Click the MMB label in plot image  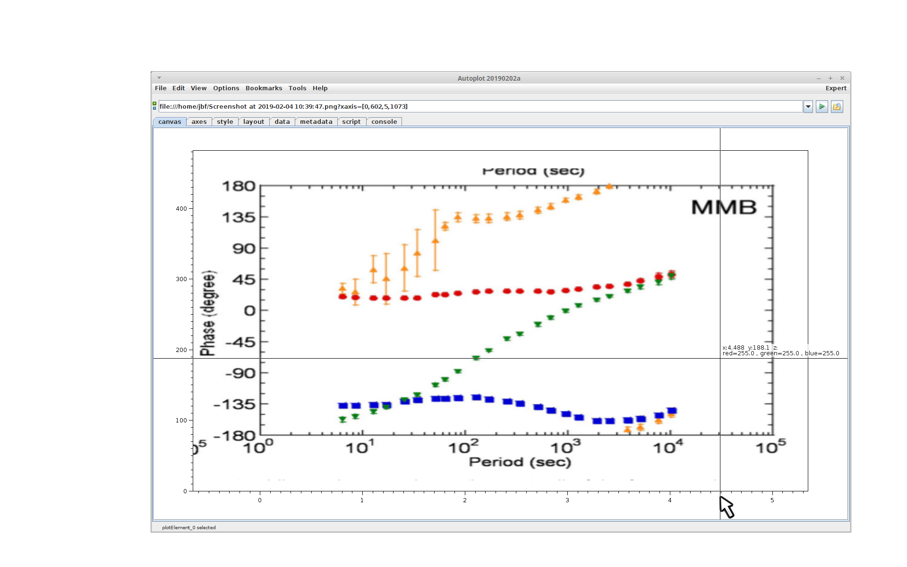point(724,207)
